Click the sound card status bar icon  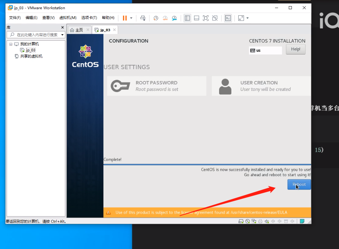267,221
